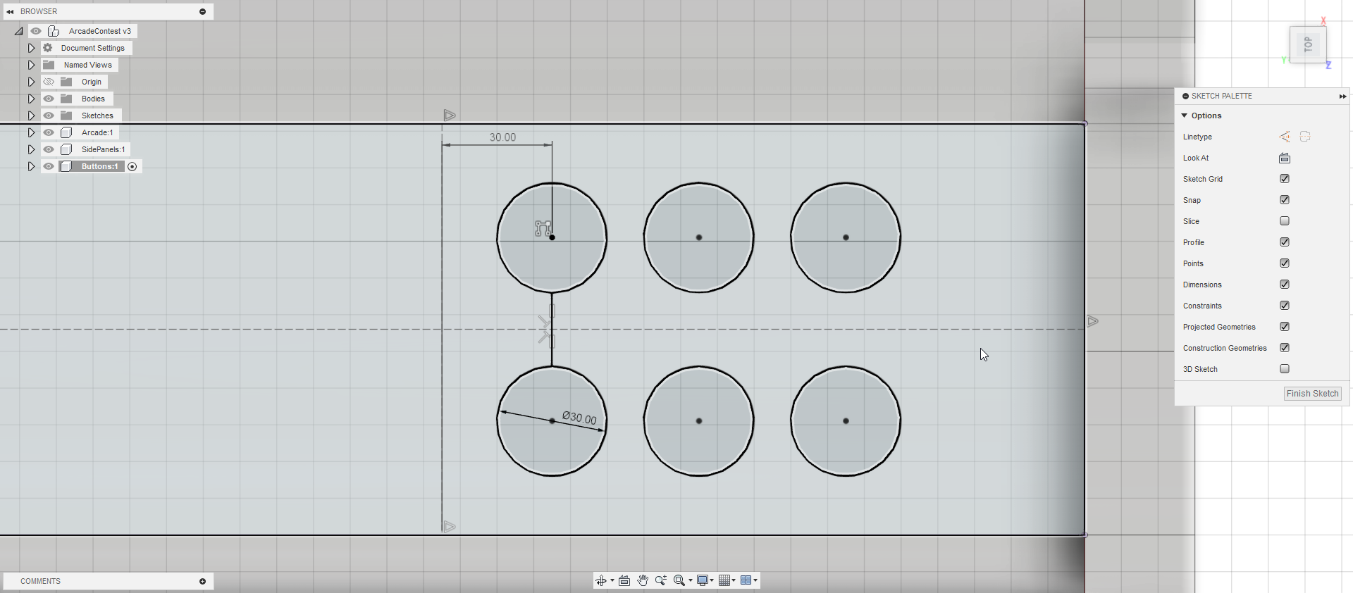Choose the Zoom plus/minus tool
Image resolution: width=1353 pixels, height=593 pixels.
[x=660, y=580]
